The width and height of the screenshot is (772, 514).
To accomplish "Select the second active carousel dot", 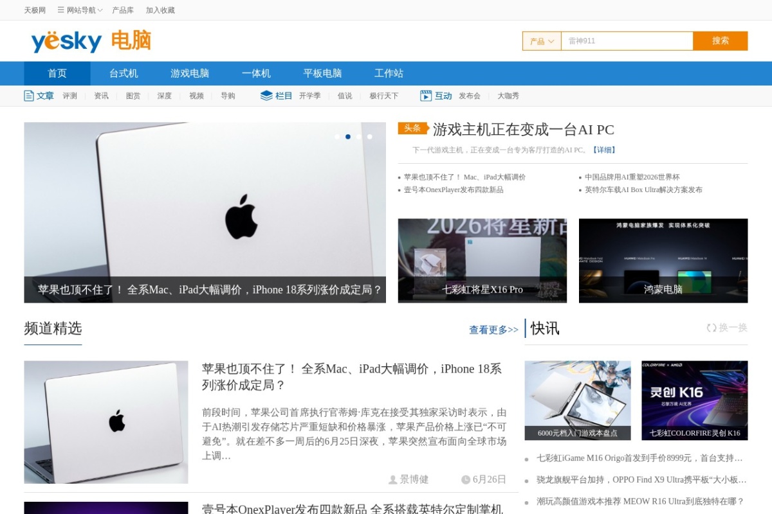I will 348,136.
